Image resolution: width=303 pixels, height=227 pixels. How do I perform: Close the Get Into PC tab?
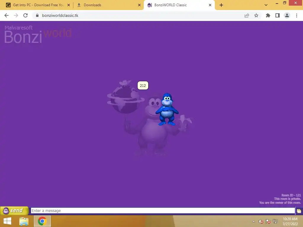coord(69,5)
